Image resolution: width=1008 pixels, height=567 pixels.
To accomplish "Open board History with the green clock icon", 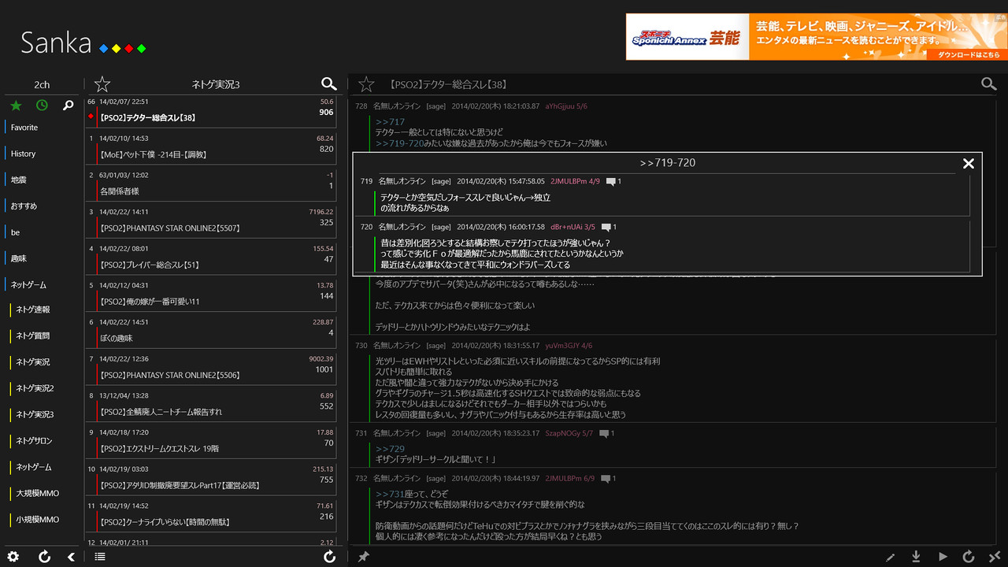I will pos(41,103).
